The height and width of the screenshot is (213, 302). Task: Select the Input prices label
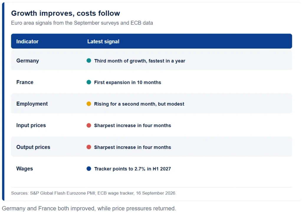31,125
